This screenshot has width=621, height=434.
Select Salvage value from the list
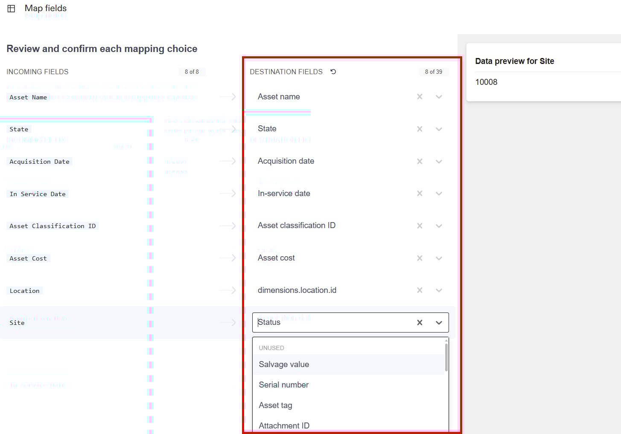click(284, 365)
